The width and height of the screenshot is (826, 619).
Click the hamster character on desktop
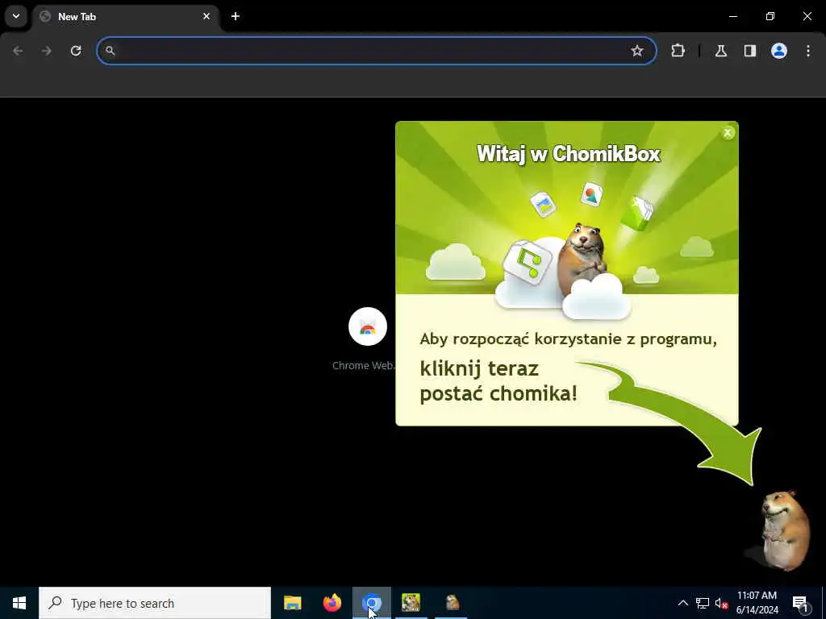(784, 530)
